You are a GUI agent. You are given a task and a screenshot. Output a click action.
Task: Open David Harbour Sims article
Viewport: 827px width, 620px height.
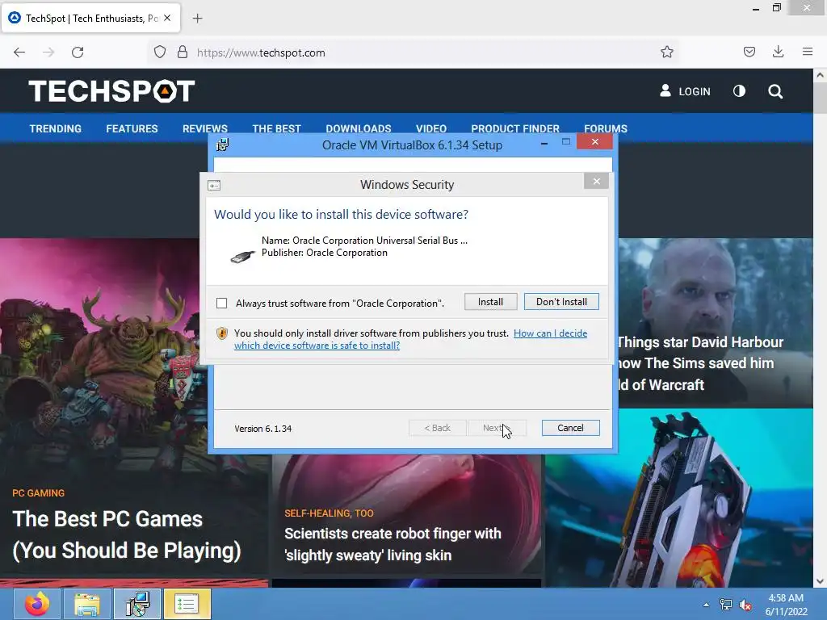click(700, 363)
